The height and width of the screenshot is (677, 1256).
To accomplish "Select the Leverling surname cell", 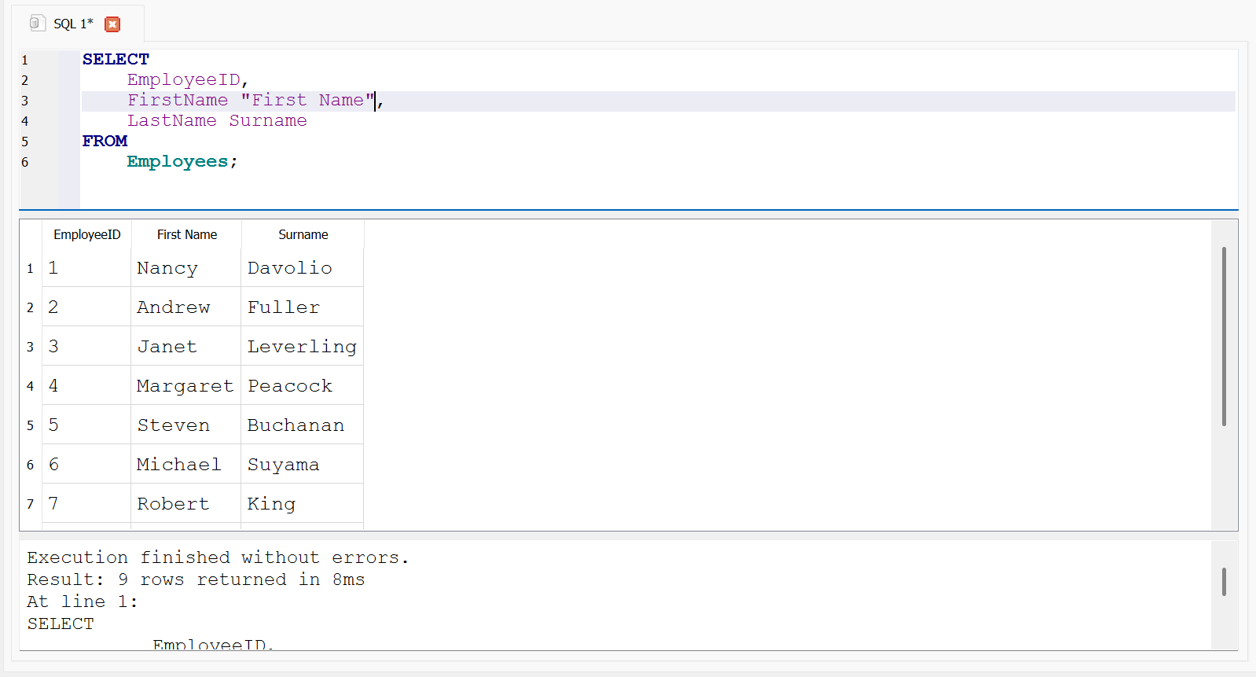I will 302,347.
